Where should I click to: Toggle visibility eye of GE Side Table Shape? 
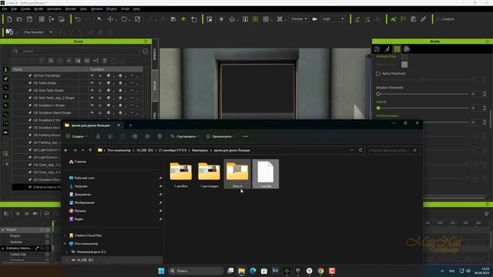[x=92, y=91]
